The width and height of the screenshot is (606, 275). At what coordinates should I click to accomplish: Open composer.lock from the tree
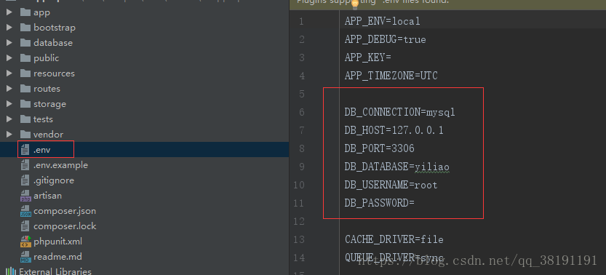(65, 226)
